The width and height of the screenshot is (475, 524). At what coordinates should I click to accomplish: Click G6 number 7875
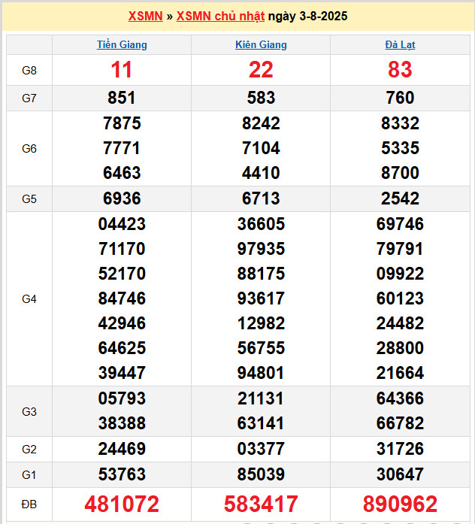pos(122,123)
